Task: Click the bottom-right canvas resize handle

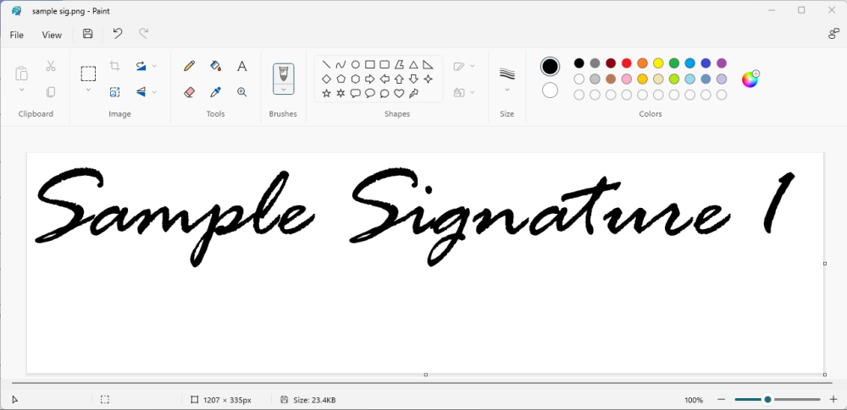Action: pos(825,374)
